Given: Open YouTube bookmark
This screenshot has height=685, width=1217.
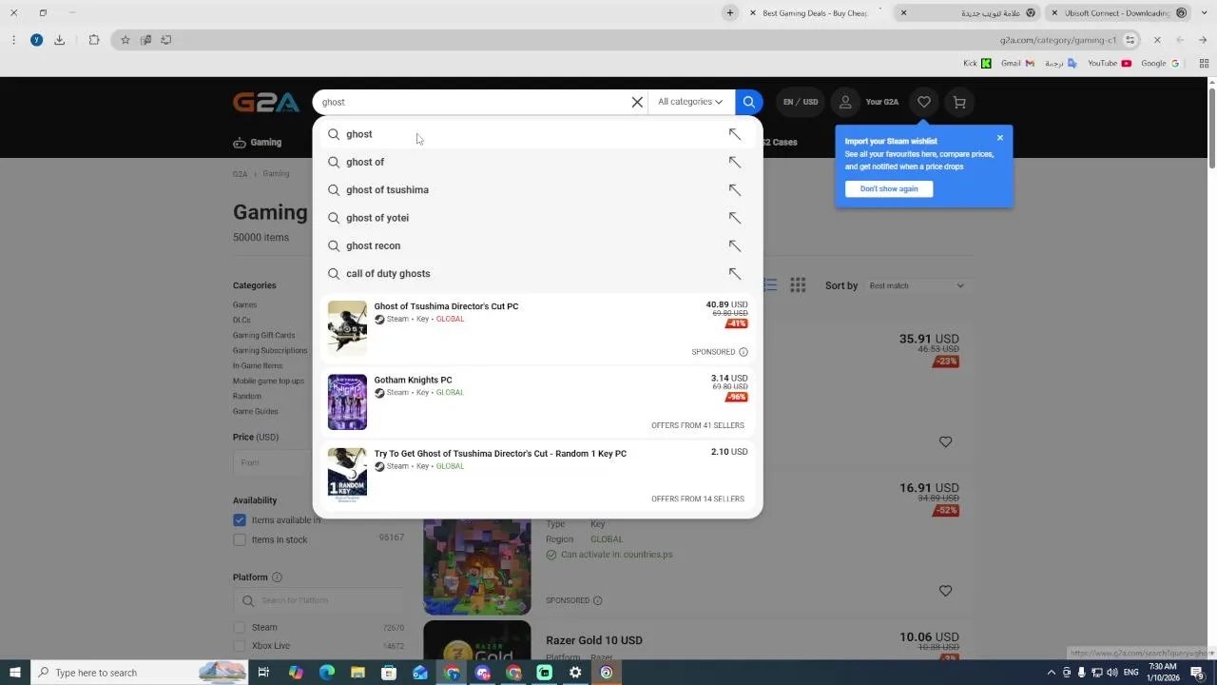Looking at the screenshot, I should pos(1109,63).
